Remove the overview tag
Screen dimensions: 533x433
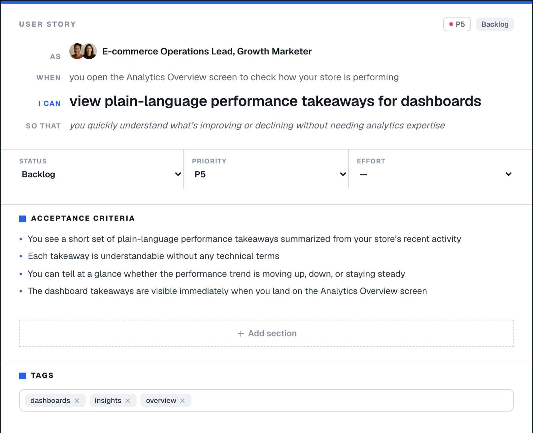pos(183,401)
